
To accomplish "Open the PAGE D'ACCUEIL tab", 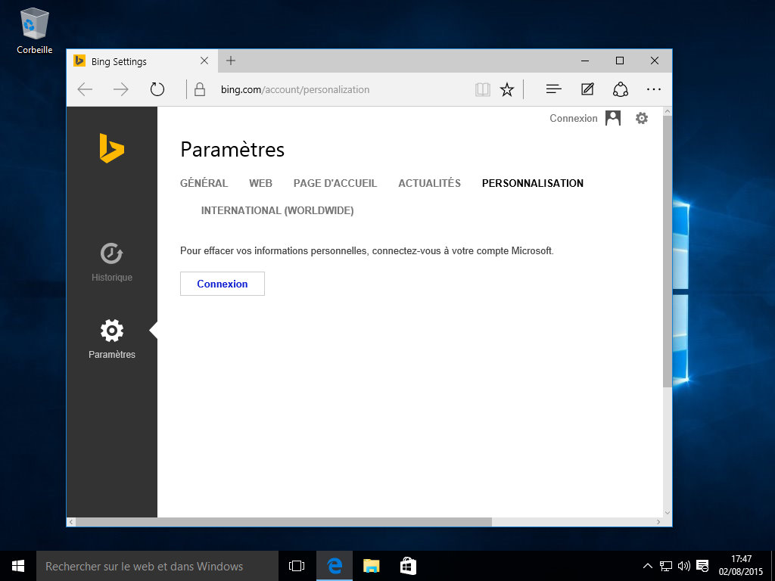I will 335,183.
